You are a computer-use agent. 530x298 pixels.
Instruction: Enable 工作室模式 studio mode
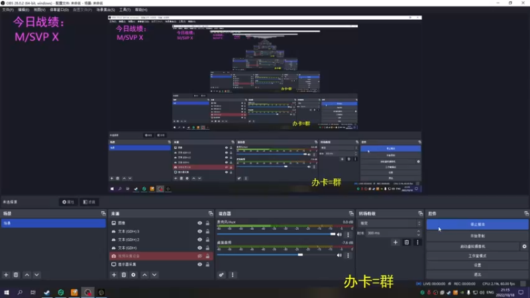[x=477, y=256]
